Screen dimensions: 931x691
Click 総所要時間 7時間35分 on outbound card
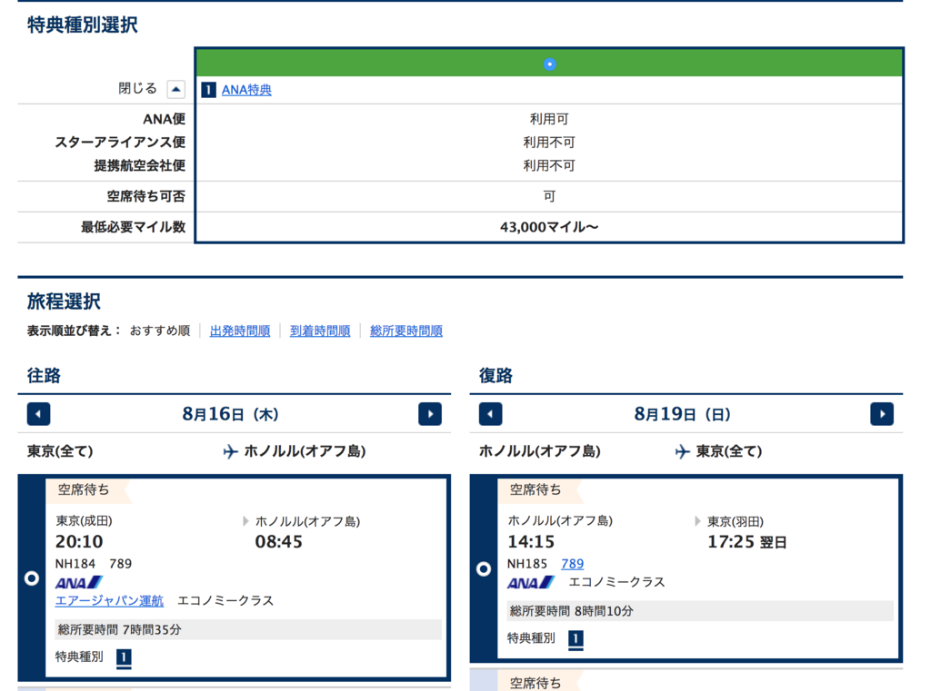pyautogui.click(x=119, y=630)
